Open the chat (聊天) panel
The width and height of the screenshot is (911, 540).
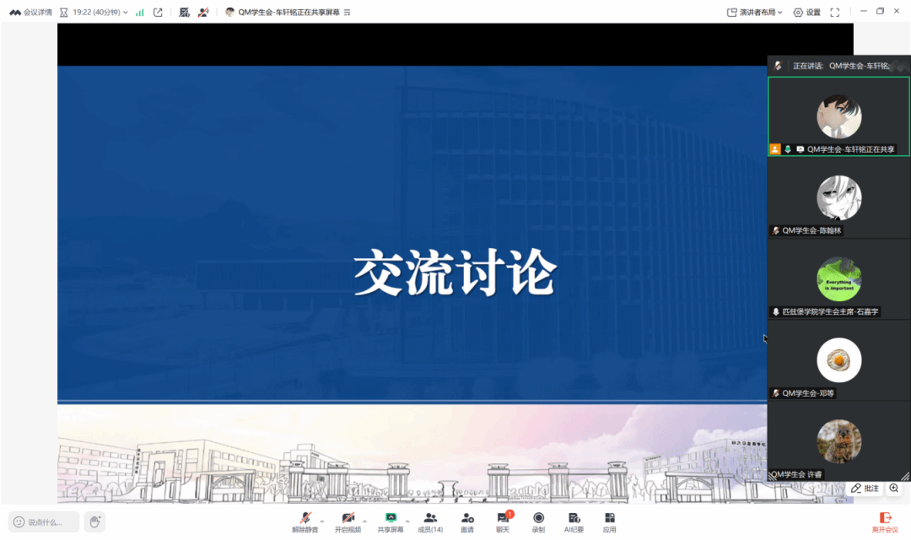[503, 521]
